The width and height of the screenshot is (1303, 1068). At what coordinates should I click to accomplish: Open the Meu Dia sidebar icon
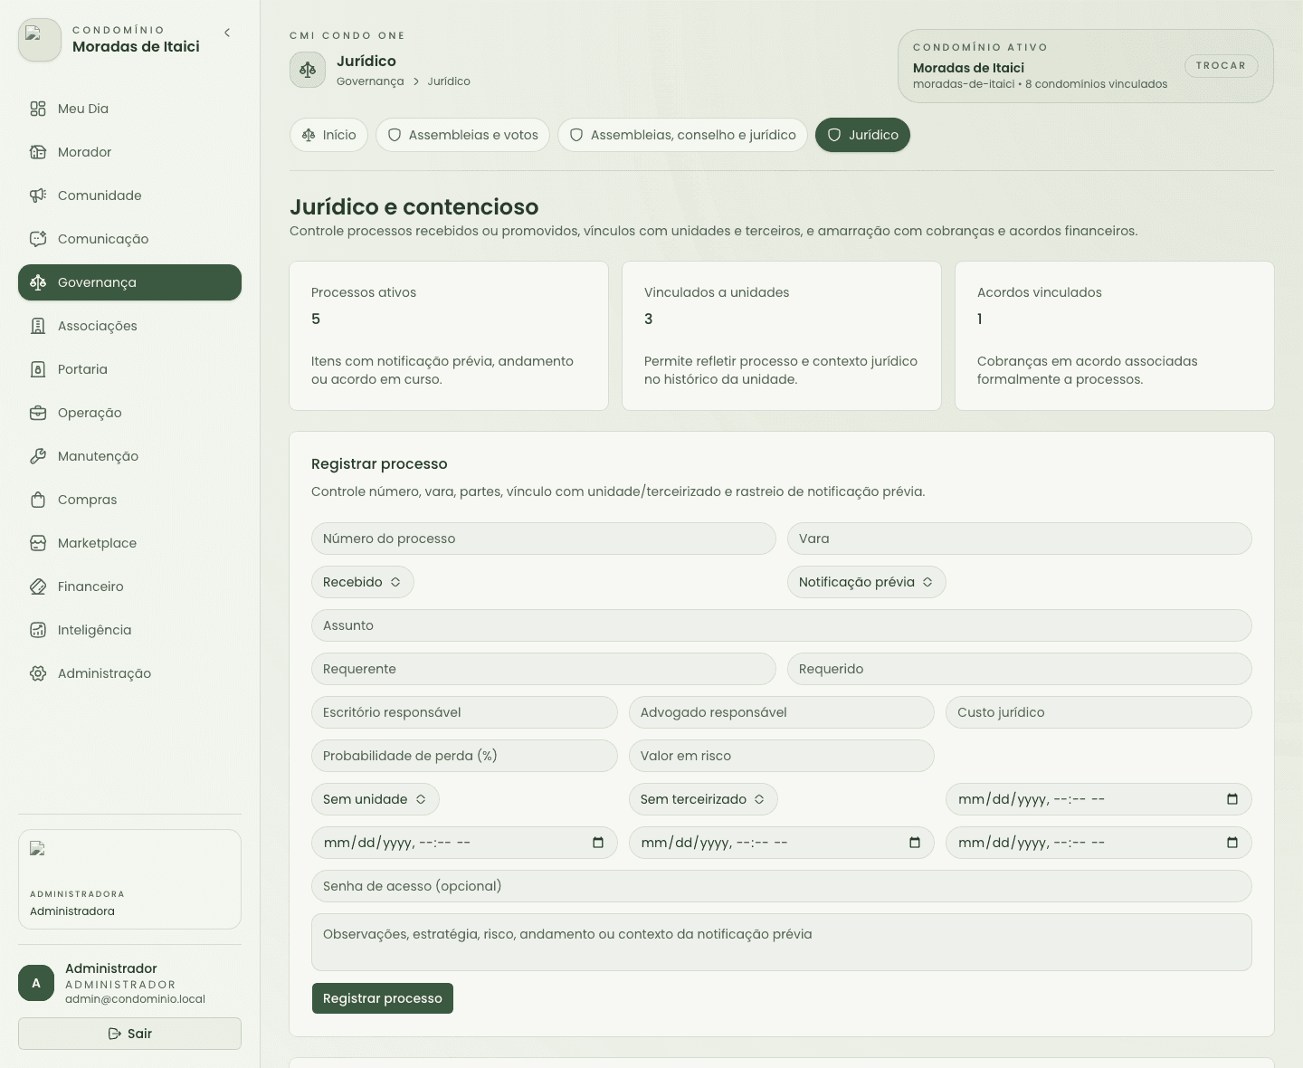coord(38,109)
